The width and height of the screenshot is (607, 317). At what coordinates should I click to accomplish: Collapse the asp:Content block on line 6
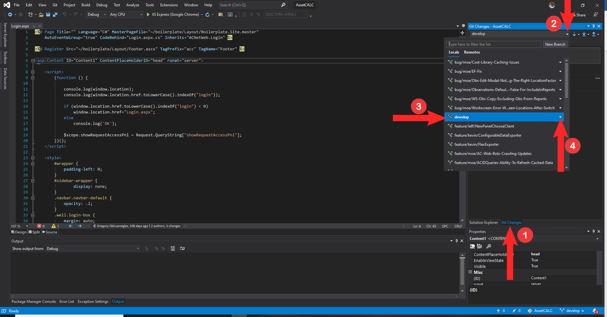33,60
